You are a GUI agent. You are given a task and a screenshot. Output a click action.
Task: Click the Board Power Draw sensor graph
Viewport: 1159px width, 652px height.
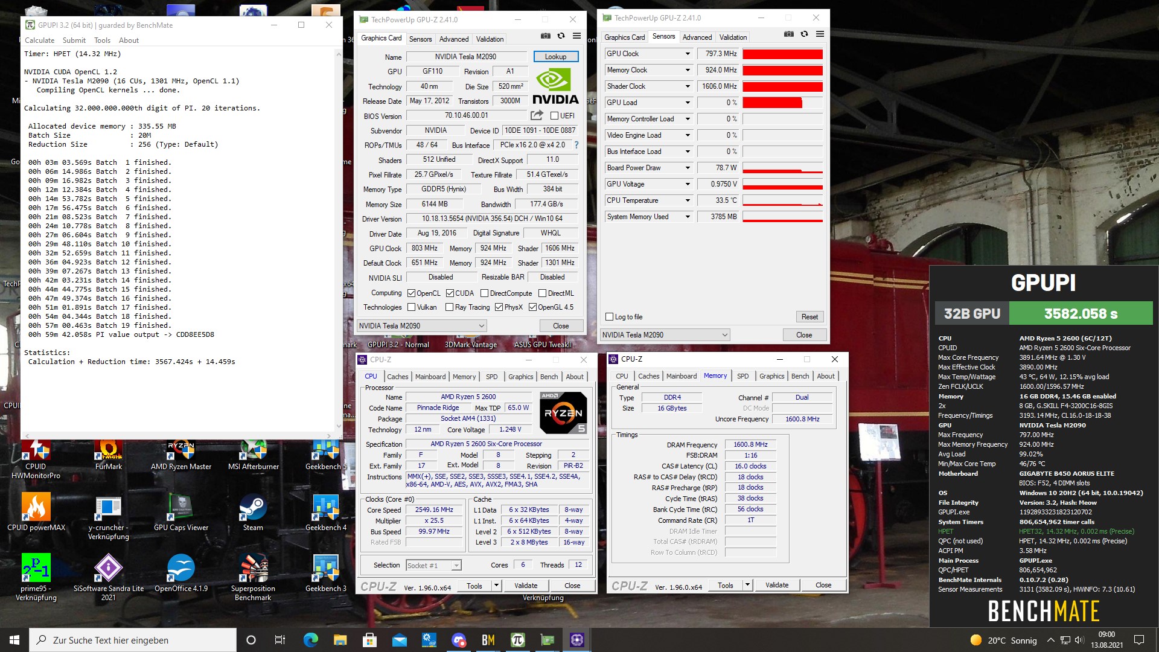coord(782,168)
